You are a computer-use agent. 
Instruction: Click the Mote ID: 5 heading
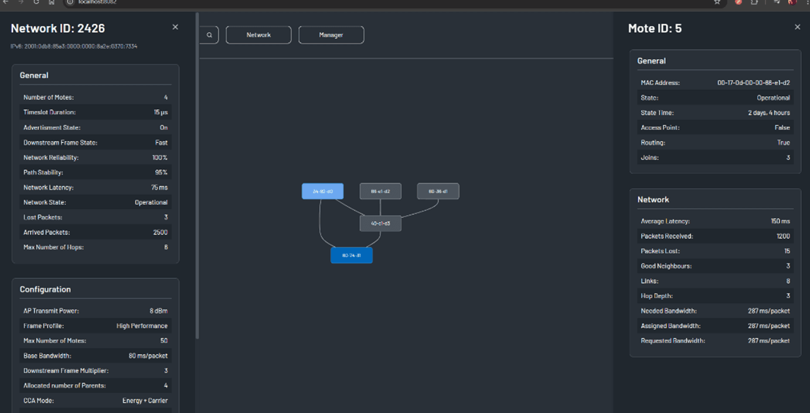point(655,28)
